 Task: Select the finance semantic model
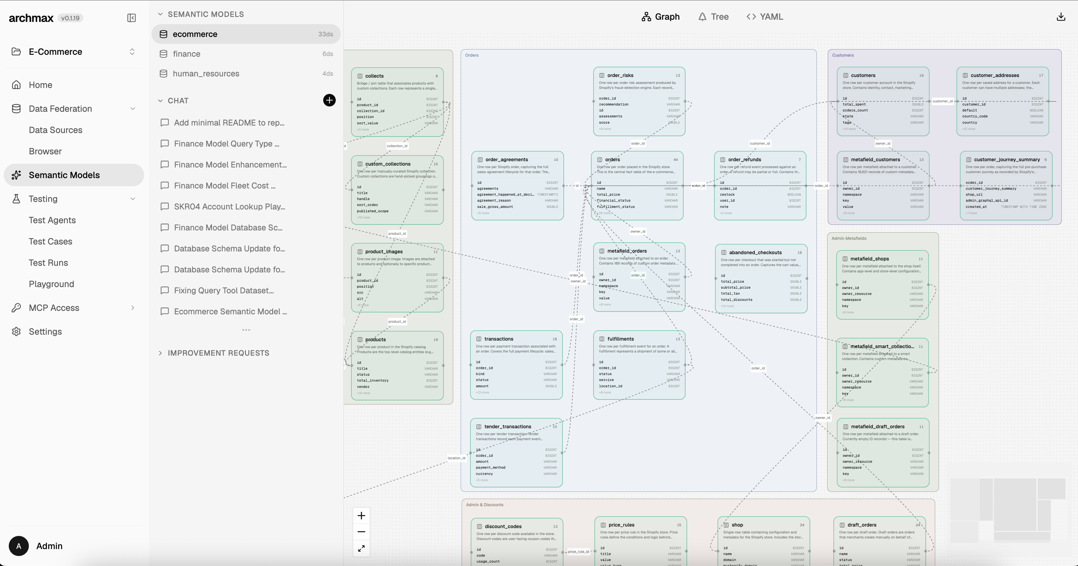pos(246,54)
